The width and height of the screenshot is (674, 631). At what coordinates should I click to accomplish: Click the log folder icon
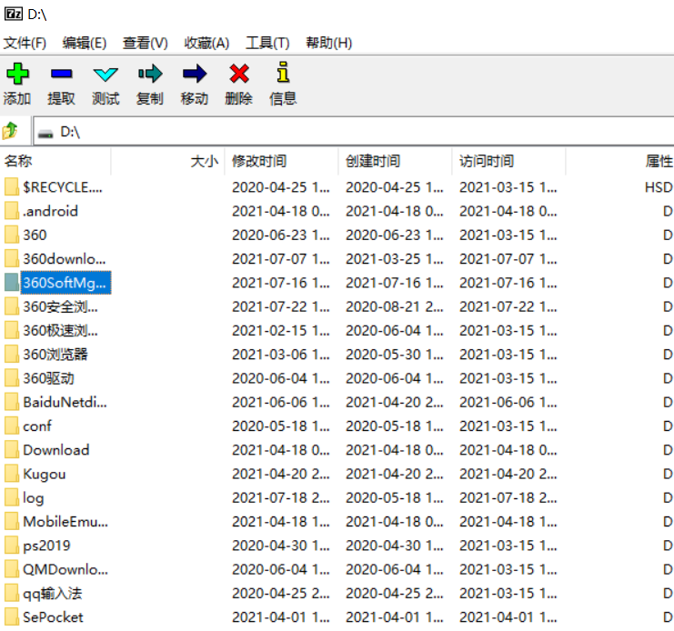pos(12,498)
